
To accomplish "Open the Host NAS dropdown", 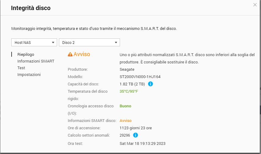I will (34, 42).
